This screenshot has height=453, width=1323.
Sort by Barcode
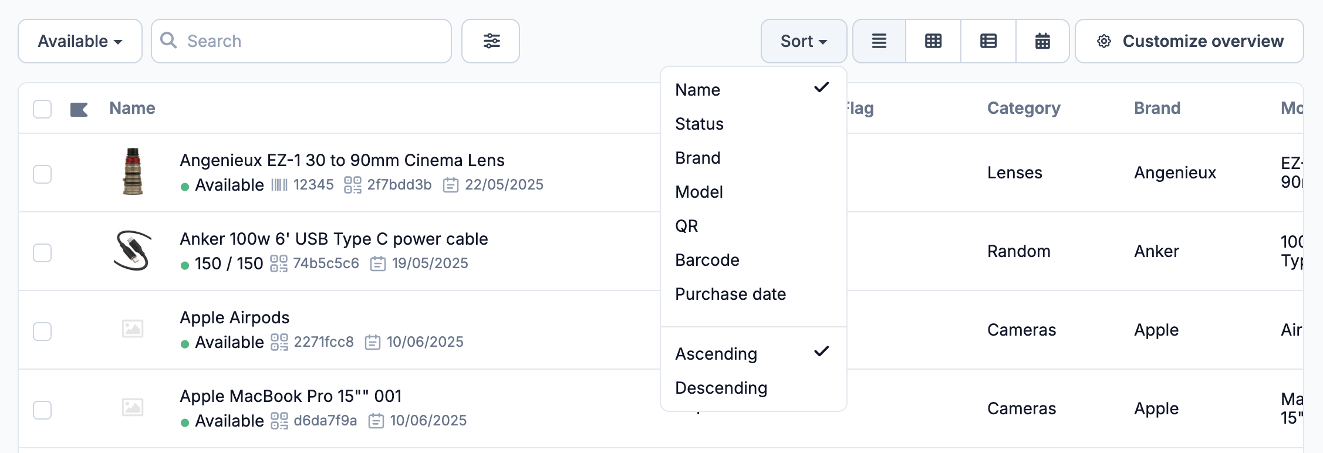tap(753, 260)
